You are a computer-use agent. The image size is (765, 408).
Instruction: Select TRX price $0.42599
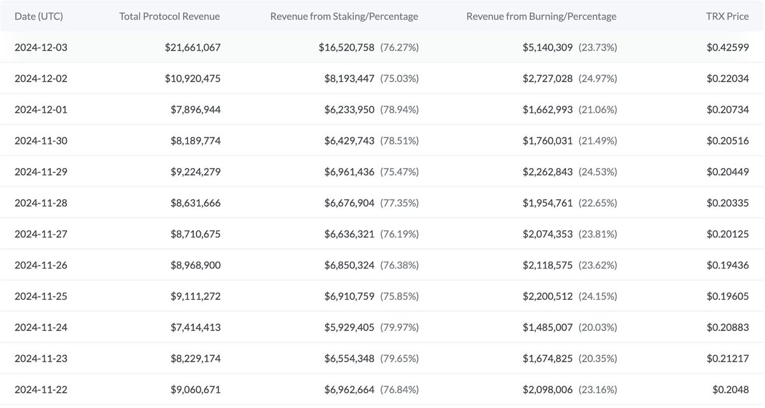tap(728, 47)
